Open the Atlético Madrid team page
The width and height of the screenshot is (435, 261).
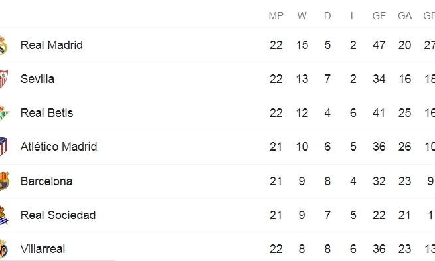(59, 147)
